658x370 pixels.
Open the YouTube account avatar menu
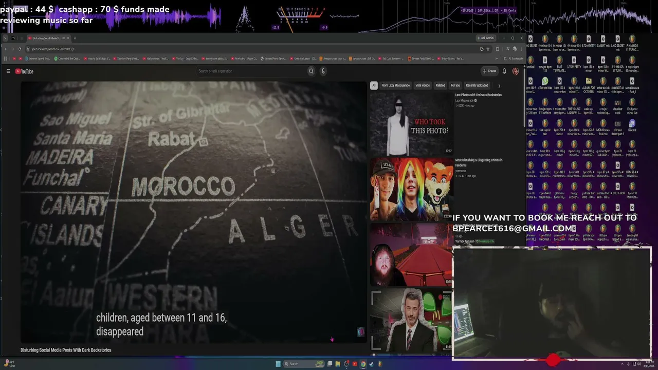click(515, 71)
